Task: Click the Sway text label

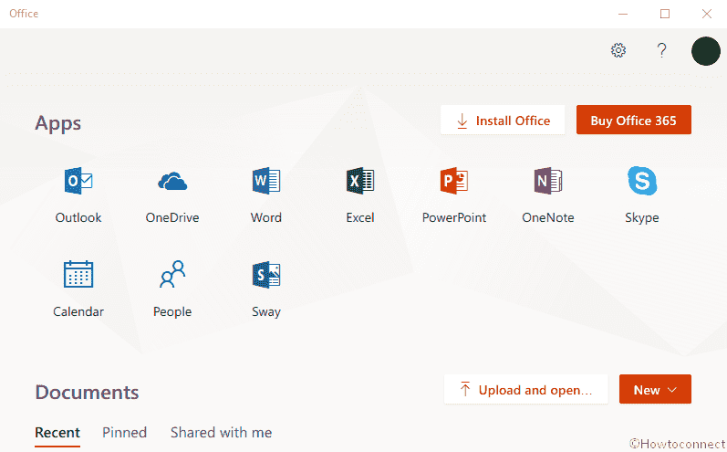Action: [266, 312]
